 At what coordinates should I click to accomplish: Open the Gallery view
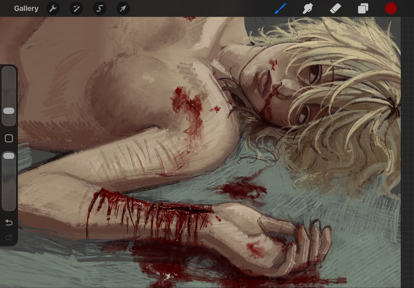[x=26, y=8]
